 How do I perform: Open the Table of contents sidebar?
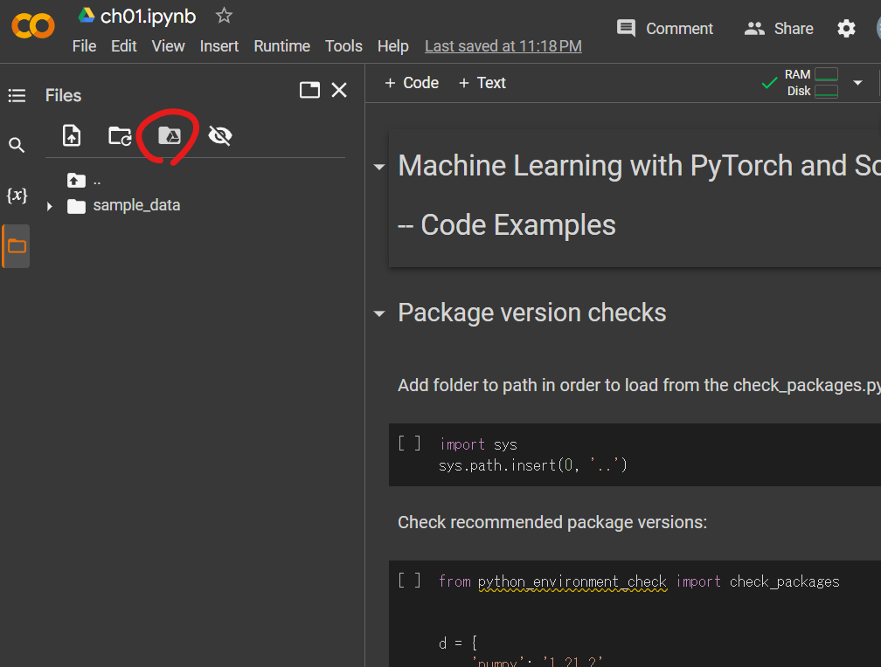(17, 95)
